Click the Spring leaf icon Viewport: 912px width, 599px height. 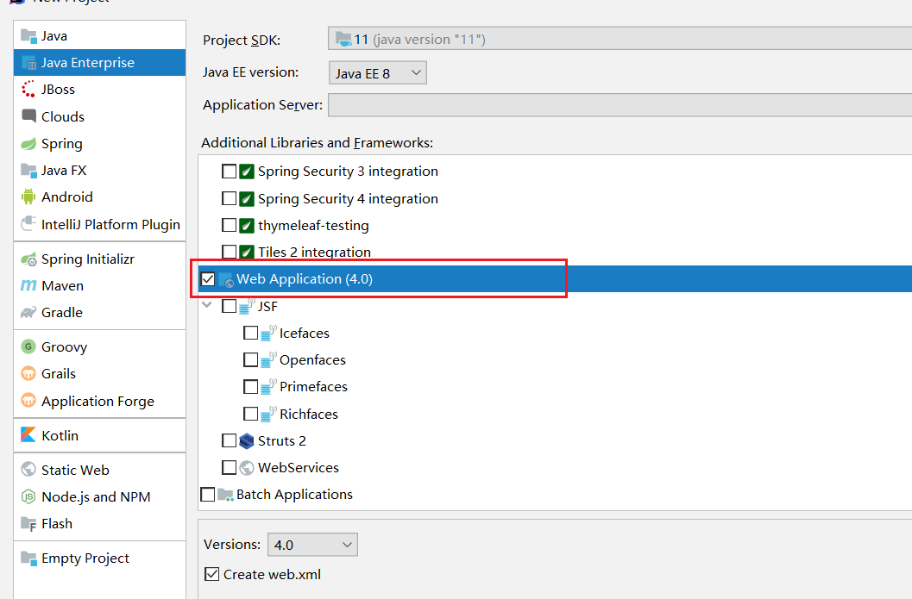(28, 144)
